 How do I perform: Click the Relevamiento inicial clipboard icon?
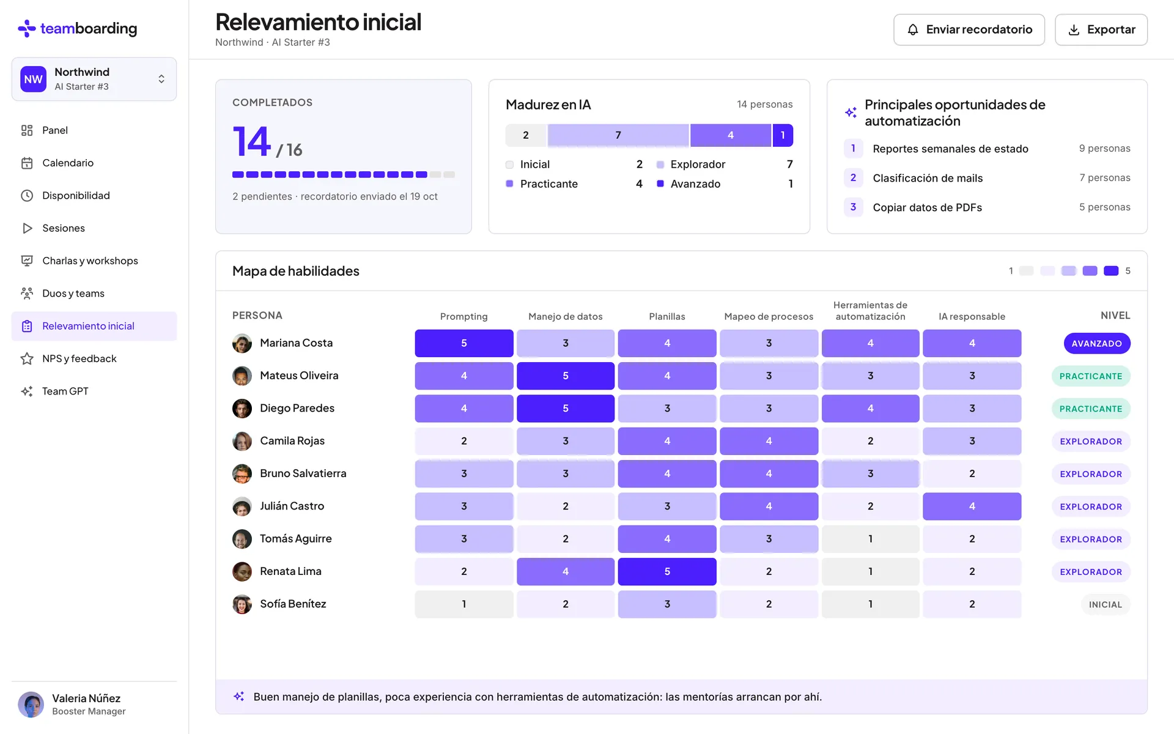point(27,326)
